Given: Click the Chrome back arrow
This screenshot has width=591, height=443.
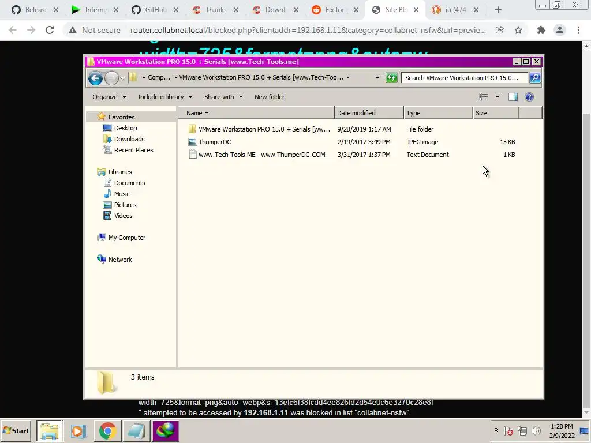Looking at the screenshot, I should pyautogui.click(x=13, y=30).
